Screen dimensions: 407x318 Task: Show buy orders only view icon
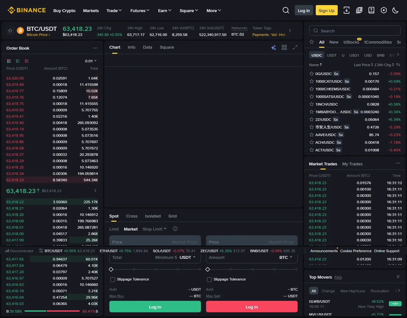[x=18, y=61]
